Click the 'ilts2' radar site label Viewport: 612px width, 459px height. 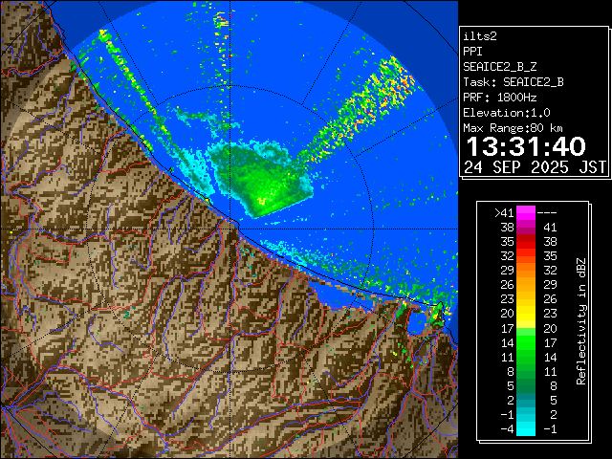pos(481,35)
